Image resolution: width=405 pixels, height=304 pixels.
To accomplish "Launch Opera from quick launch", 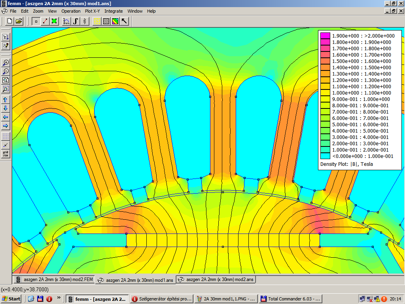I will coord(49,299).
